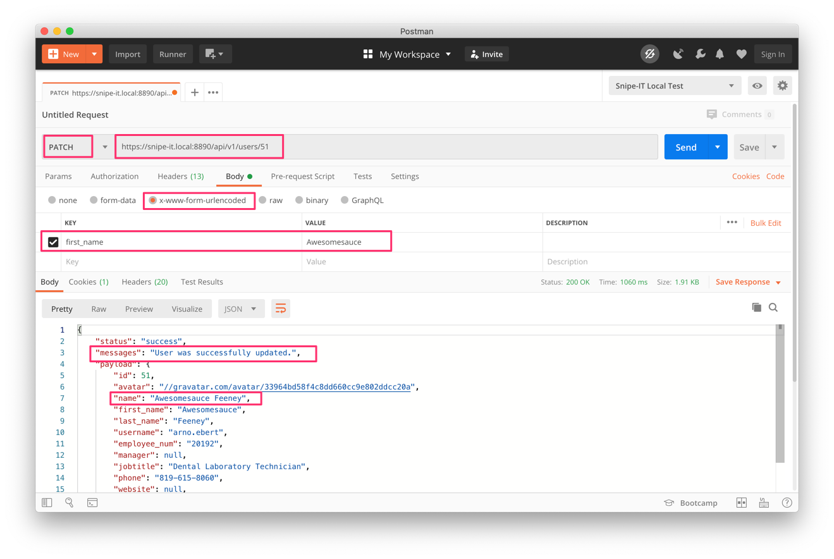Click the offline sync status icon
Image resolution: width=834 pixels, height=559 pixels.
click(x=649, y=54)
